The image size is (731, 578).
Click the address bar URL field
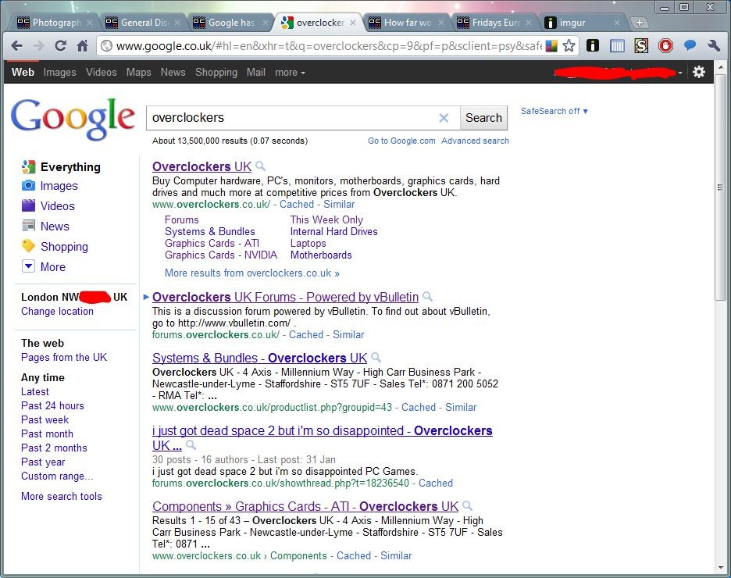pyautogui.click(x=328, y=45)
